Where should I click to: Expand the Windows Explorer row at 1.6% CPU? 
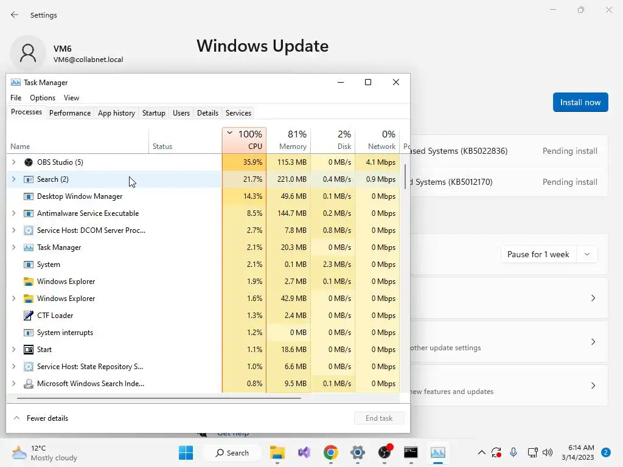14,298
